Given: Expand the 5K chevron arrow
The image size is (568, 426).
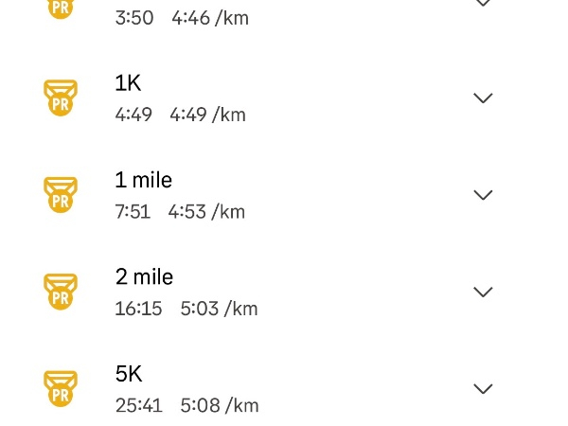Looking at the screenshot, I should (483, 388).
